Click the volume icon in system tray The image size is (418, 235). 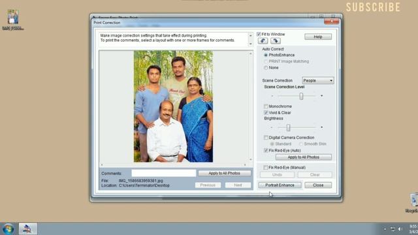tap(400, 229)
